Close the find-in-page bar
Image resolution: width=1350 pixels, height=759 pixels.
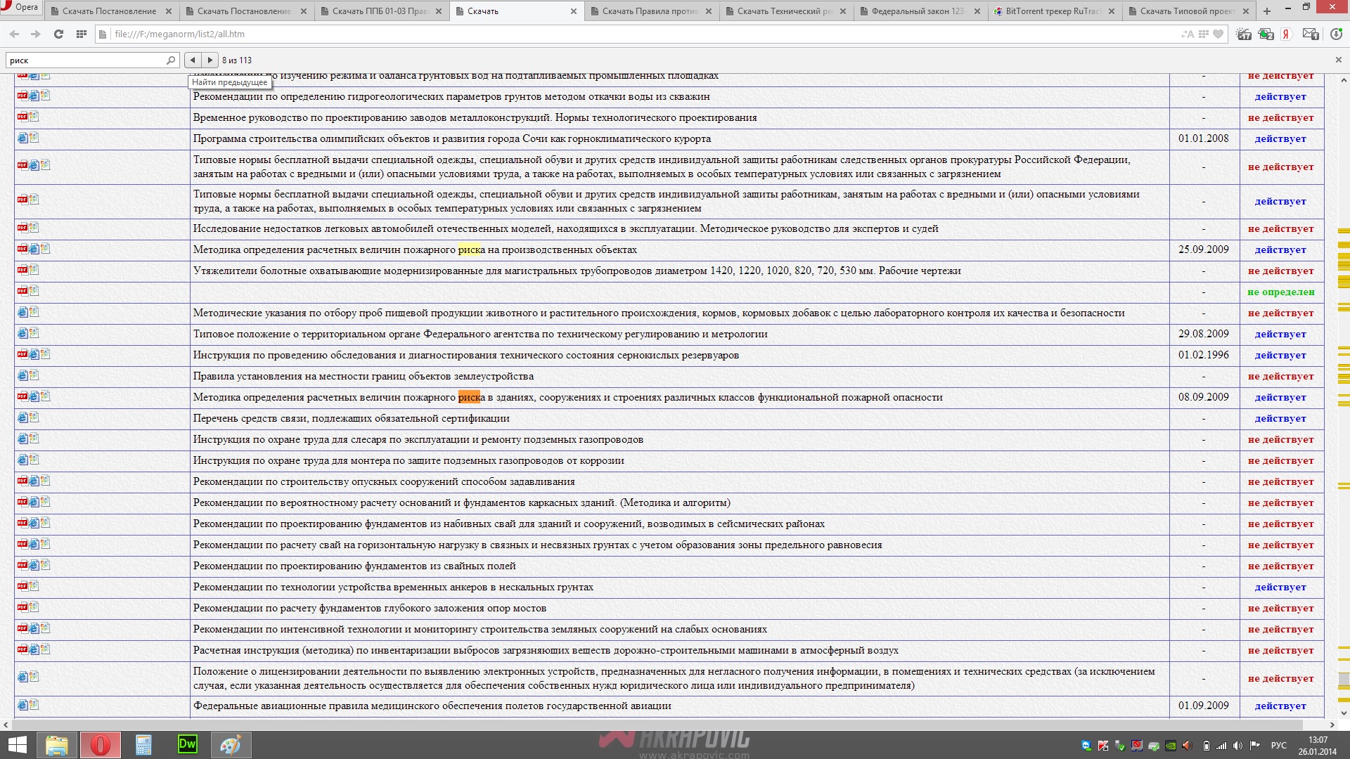tap(1338, 60)
